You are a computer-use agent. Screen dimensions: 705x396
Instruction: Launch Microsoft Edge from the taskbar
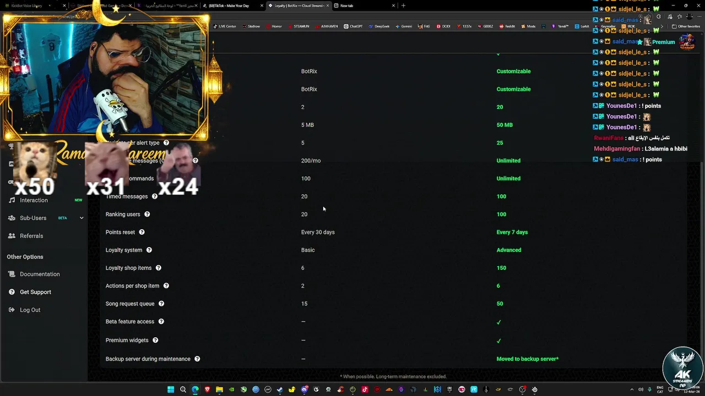(195, 389)
